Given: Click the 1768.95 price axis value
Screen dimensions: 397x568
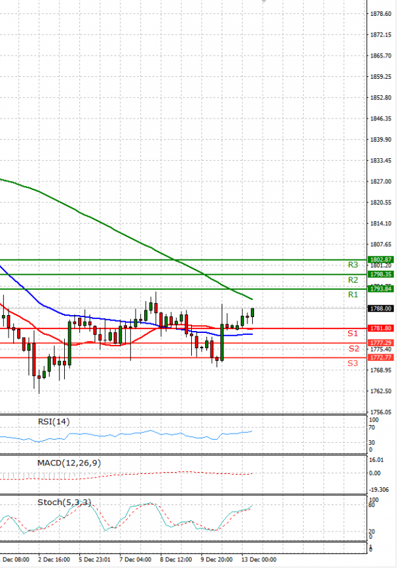Looking at the screenshot, I should 380,370.
